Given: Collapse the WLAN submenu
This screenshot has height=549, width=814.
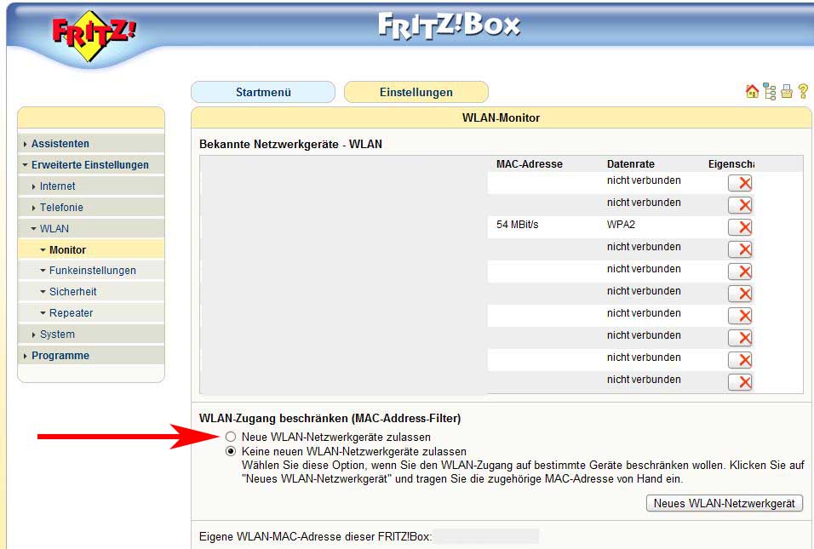Looking at the screenshot, I should click(x=91, y=229).
